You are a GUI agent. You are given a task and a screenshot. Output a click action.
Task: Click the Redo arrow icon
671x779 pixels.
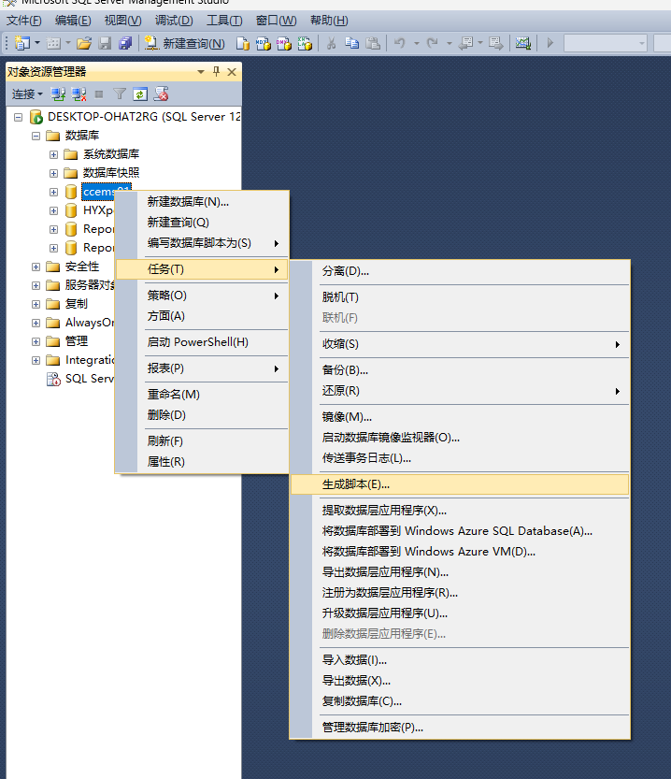coord(433,43)
